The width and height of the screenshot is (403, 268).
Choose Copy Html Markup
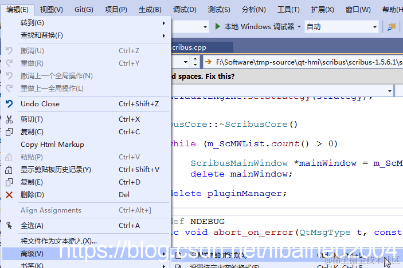point(86,144)
